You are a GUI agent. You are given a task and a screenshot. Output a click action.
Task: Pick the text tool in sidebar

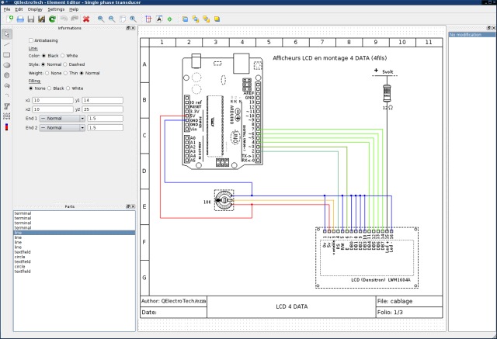click(7, 105)
